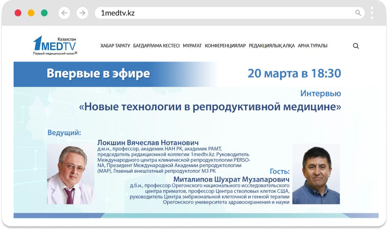Click the browser back arrow button
This screenshot has height=230, width=388.
click(x=64, y=13)
